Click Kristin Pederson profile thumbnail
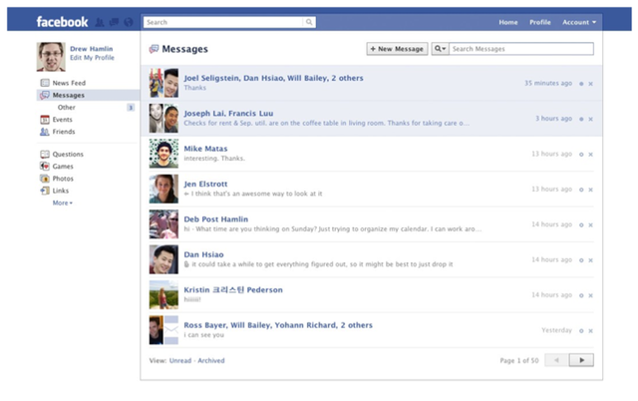This screenshot has width=638, height=401. click(163, 294)
